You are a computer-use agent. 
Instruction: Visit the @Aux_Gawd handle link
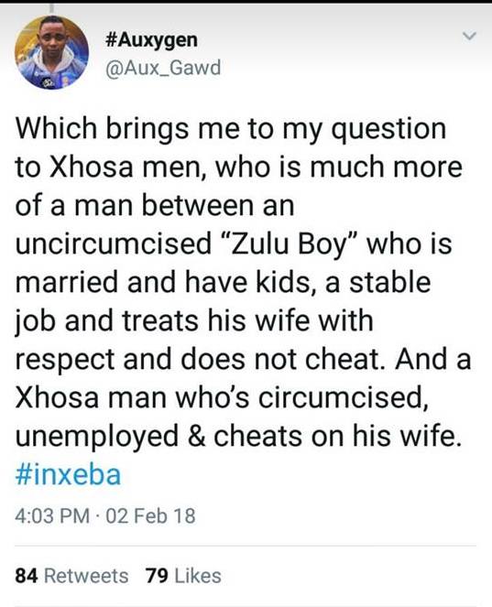click(163, 68)
